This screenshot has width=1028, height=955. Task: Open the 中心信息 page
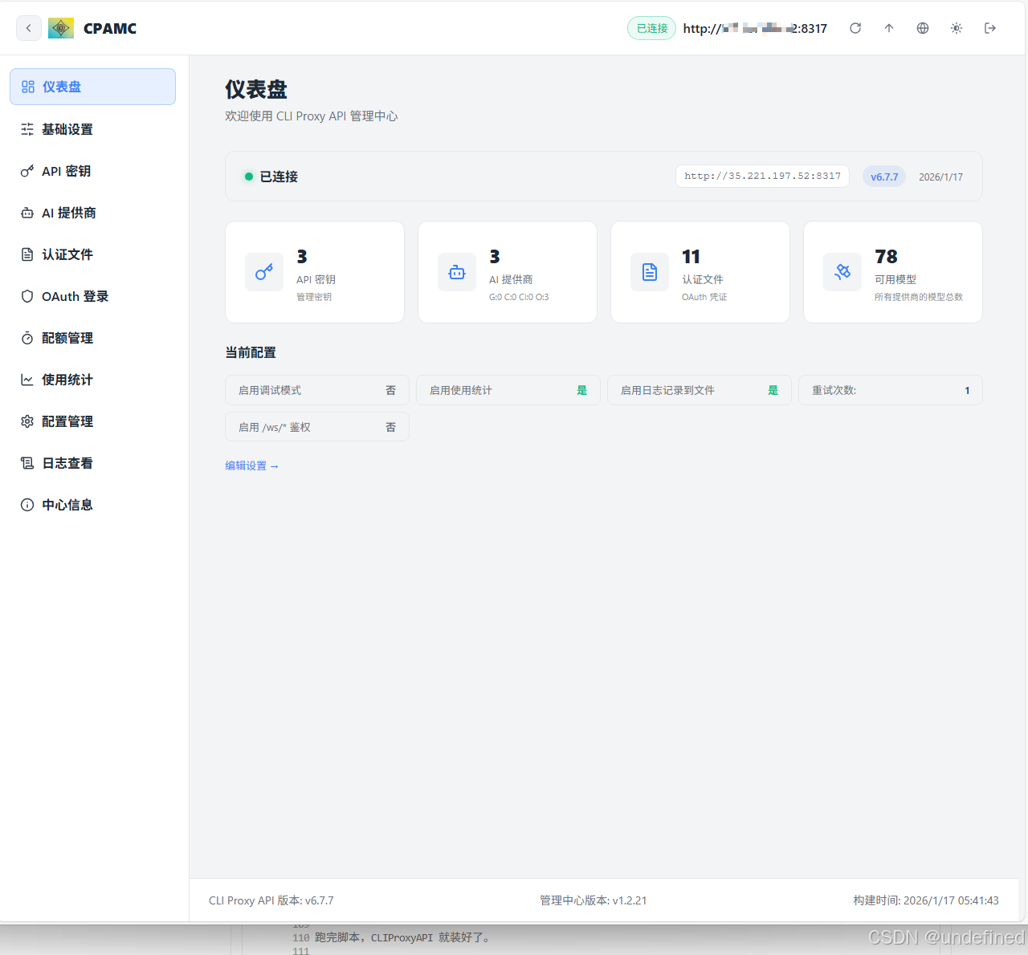(67, 505)
